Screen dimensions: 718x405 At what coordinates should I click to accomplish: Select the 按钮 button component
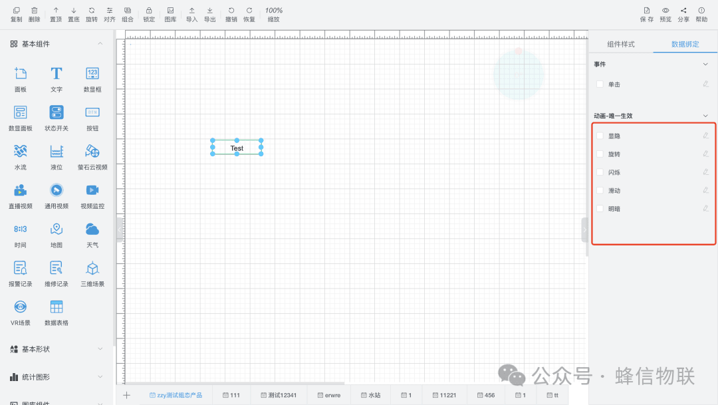[x=92, y=118]
